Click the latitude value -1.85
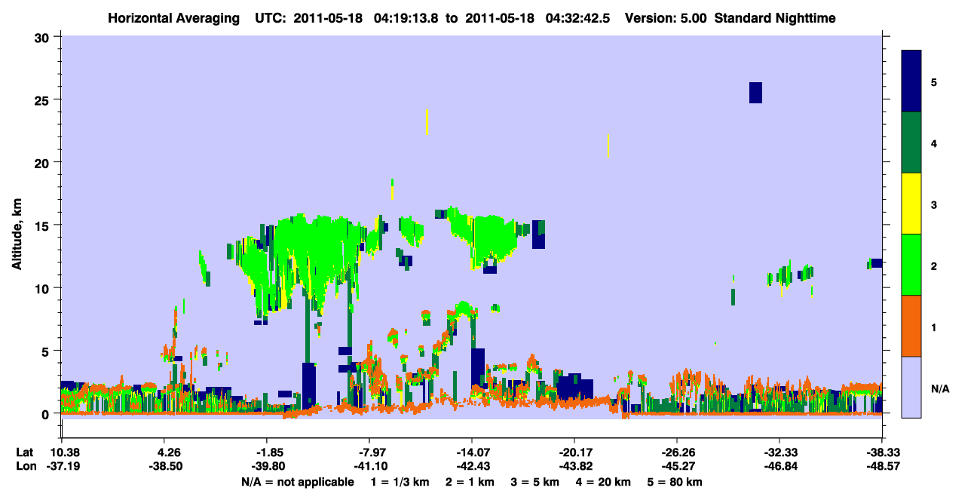This screenshot has height=503, width=980. (266, 452)
